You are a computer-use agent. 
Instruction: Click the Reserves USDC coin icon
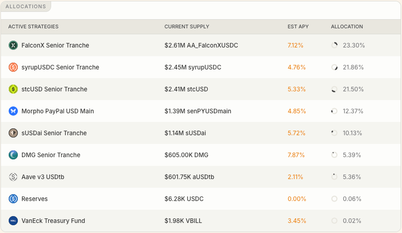click(x=13, y=199)
